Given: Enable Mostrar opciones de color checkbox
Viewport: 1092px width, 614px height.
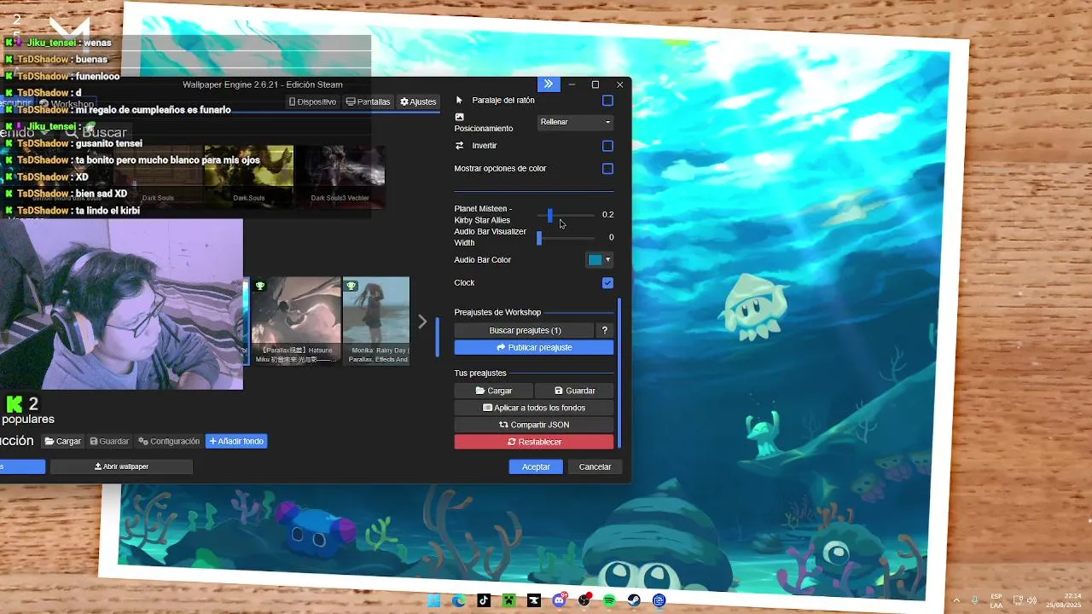Looking at the screenshot, I should (607, 169).
